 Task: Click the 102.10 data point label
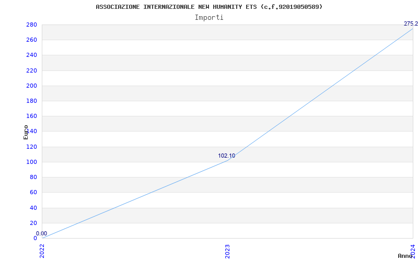click(x=227, y=156)
